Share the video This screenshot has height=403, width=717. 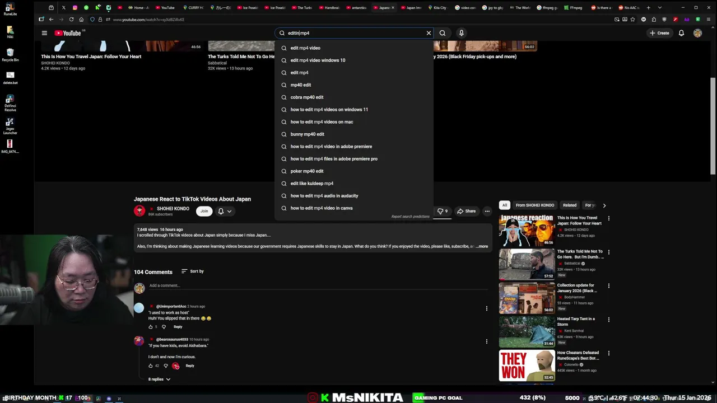click(x=466, y=211)
